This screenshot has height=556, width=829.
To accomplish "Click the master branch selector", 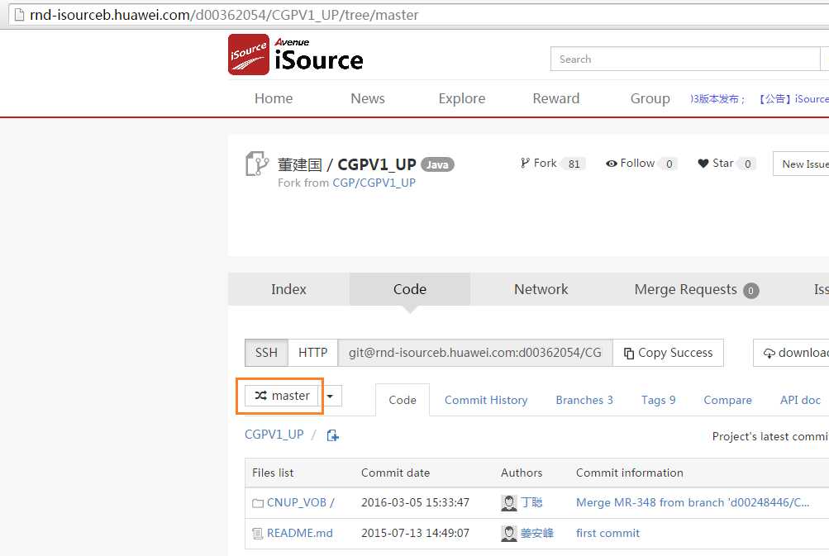I will point(281,396).
